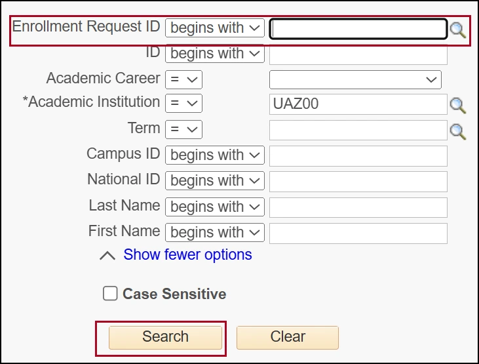Click the Academic Institution field containing UAZ00

click(x=358, y=104)
